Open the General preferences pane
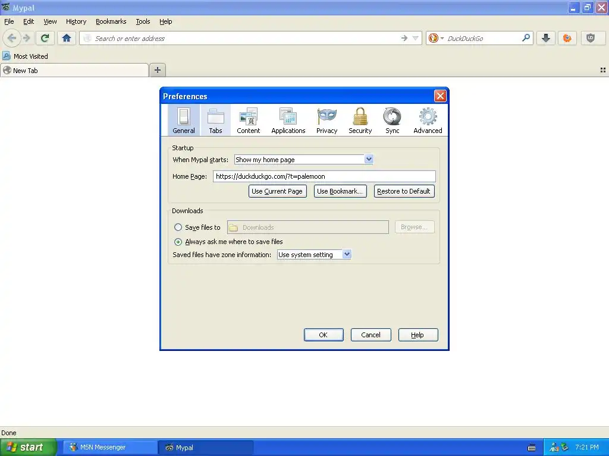Viewport: 609px width, 456px height. click(x=184, y=120)
